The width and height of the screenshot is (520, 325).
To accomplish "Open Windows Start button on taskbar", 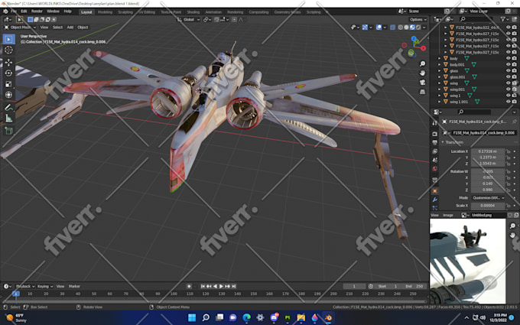I will [x=192, y=317].
